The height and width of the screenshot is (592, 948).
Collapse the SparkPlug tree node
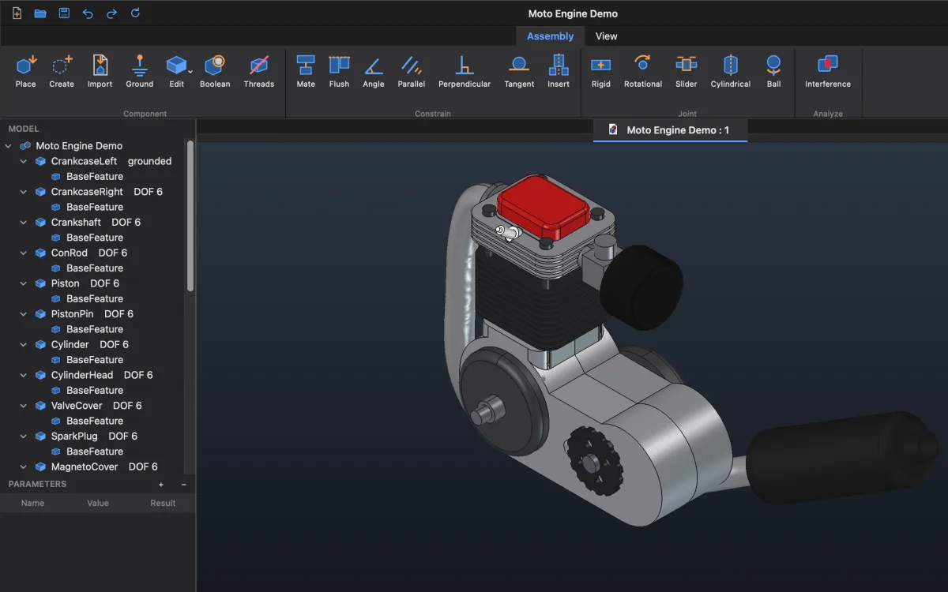[x=24, y=436]
